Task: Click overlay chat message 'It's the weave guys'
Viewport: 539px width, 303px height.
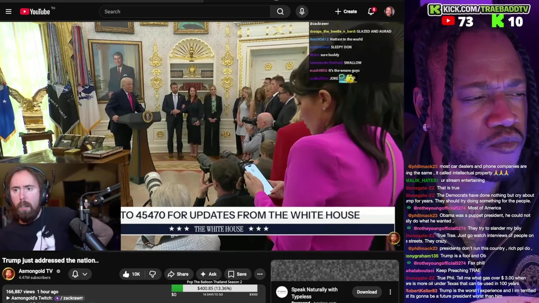Action: point(344,71)
